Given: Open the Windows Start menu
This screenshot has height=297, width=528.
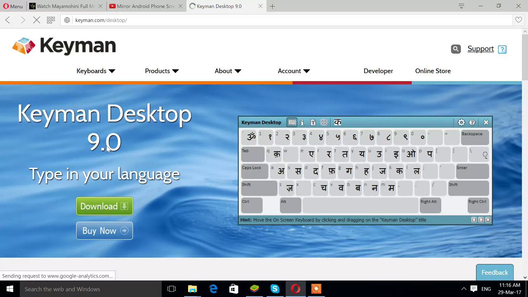Looking at the screenshot, I should point(10,289).
